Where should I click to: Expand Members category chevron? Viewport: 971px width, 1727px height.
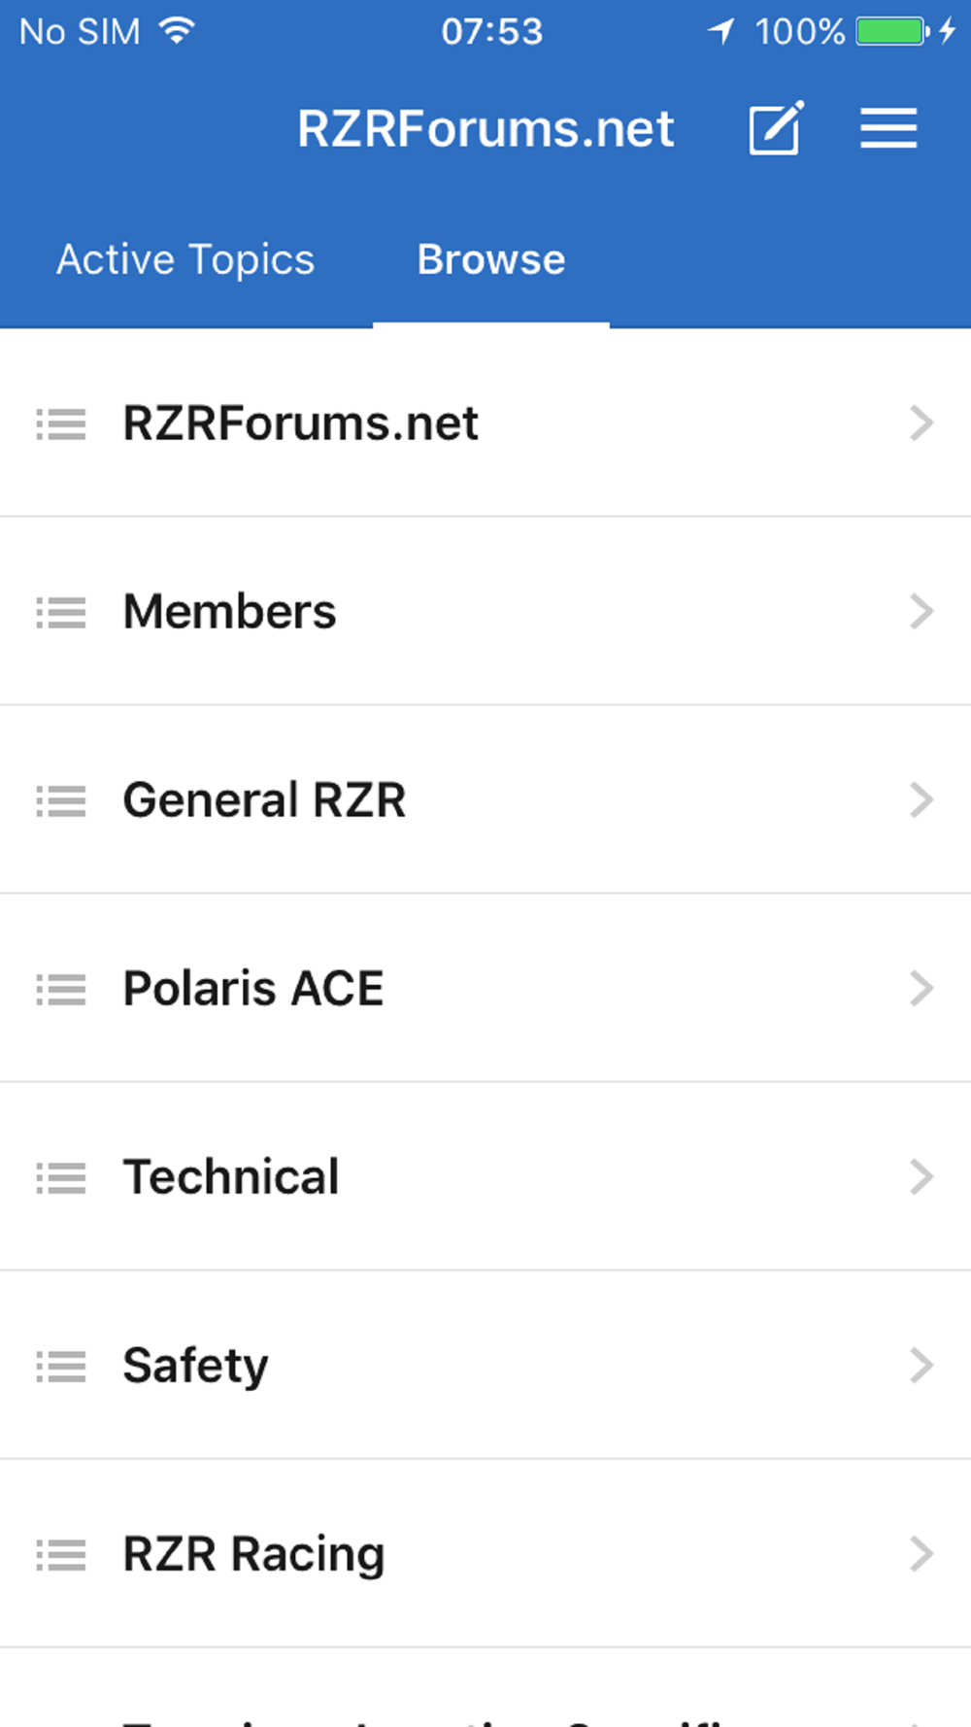tap(921, 612)
